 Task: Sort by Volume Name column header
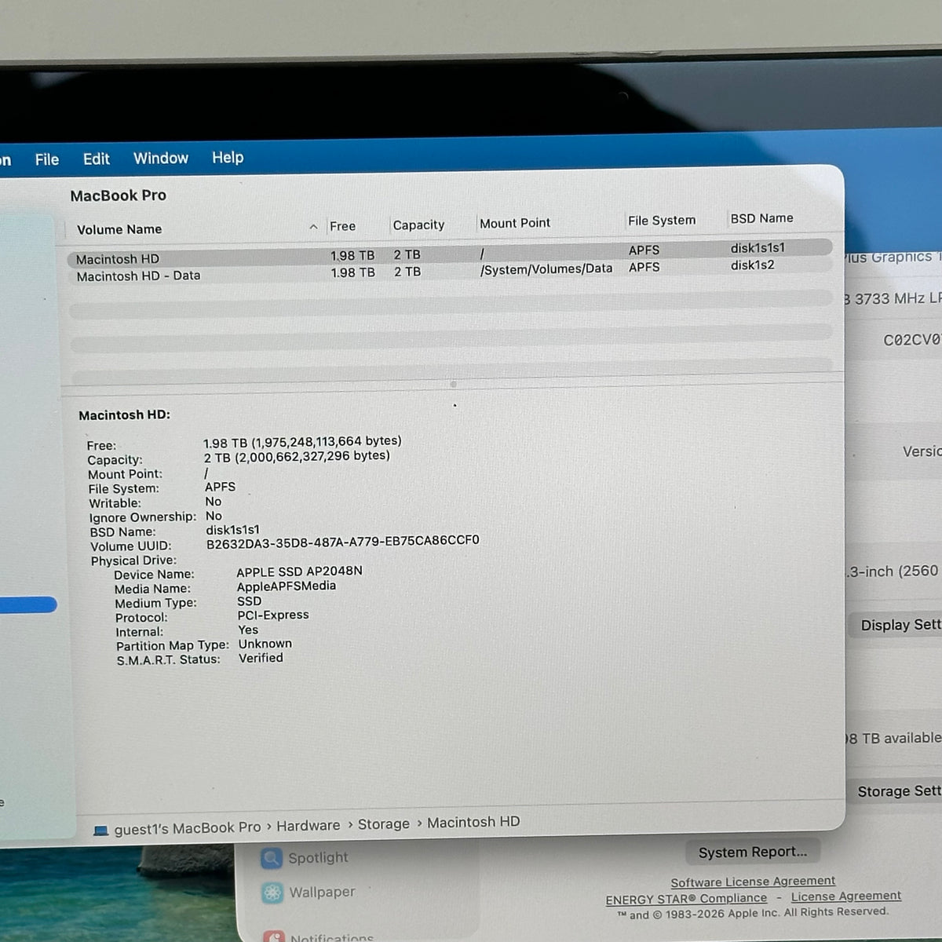[119, 229]
